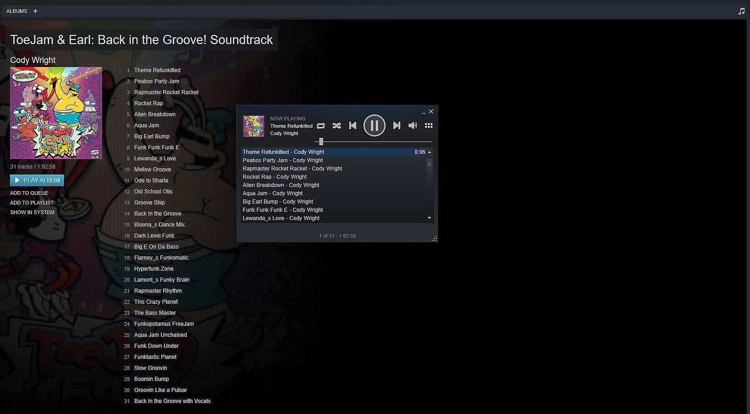Click the queue scrollbar thumb
This screenshot has height=414, width=750.
(x=430, y=164)
